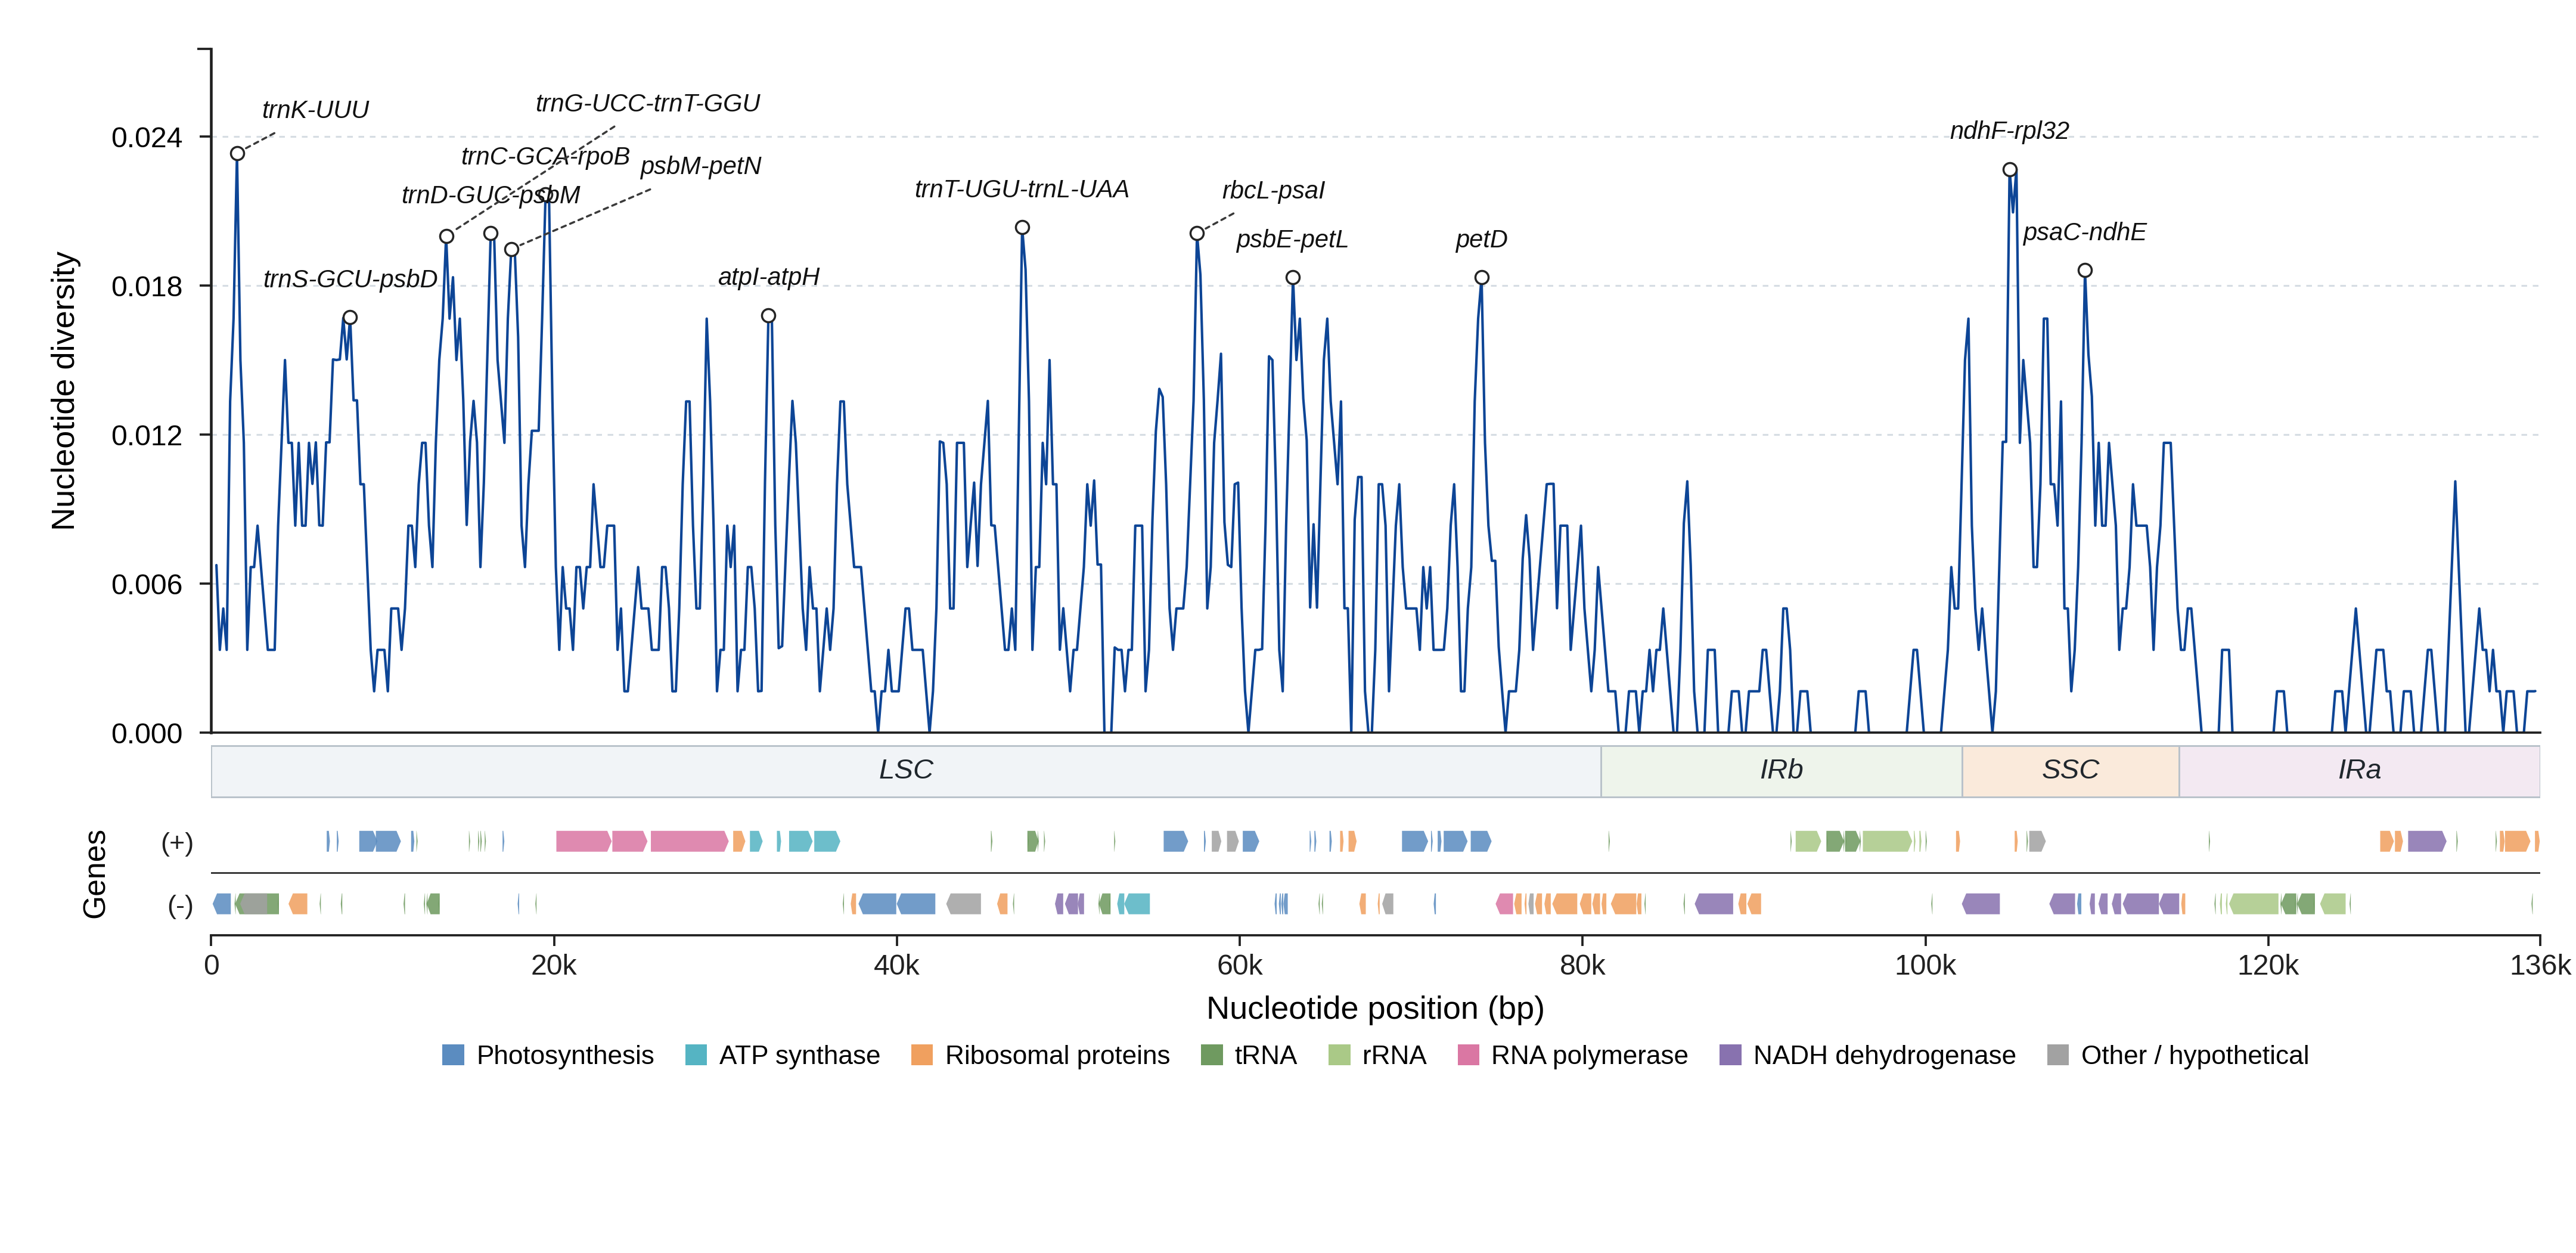Click the 0.012 y-axis tick label
2576x1253 pixels.
pyautogui.click(x=146, y=436)
